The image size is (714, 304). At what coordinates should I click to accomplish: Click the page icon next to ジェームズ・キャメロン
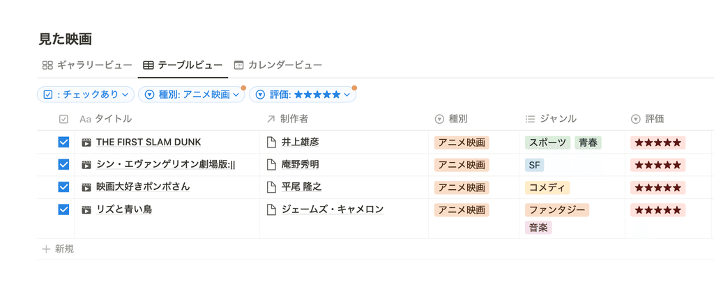click(x=271, y=209)
